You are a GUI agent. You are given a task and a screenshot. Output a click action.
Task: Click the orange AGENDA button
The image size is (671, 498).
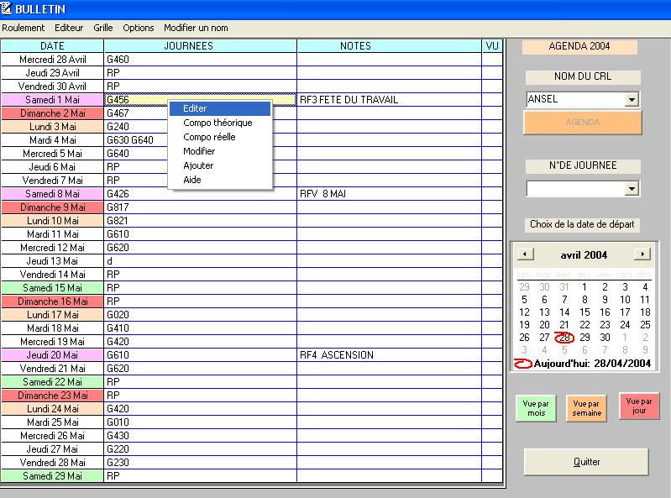582,123
